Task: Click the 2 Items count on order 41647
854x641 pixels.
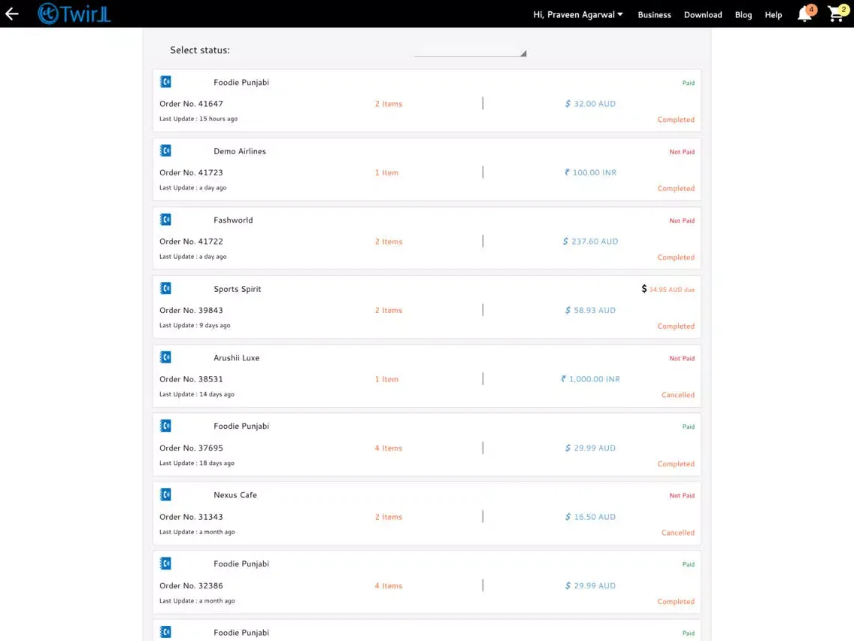Action: [x=389, y=104]
